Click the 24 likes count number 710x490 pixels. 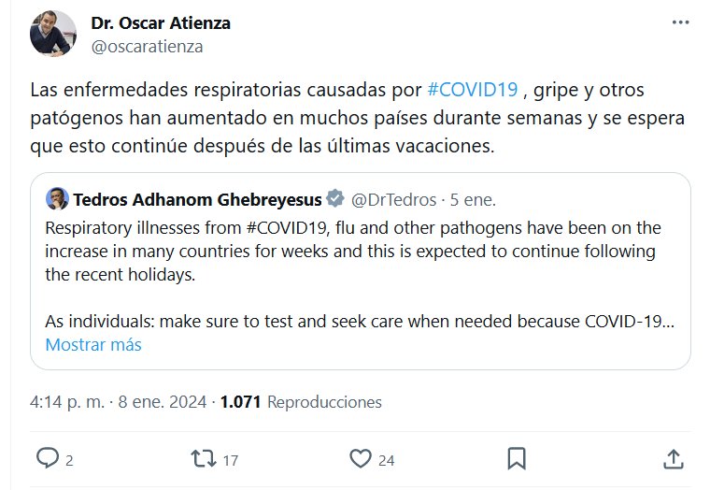pyautogui.click(x=387, y=459)
